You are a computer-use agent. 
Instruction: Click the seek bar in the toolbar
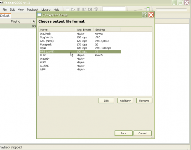click(x=172, y=10)
